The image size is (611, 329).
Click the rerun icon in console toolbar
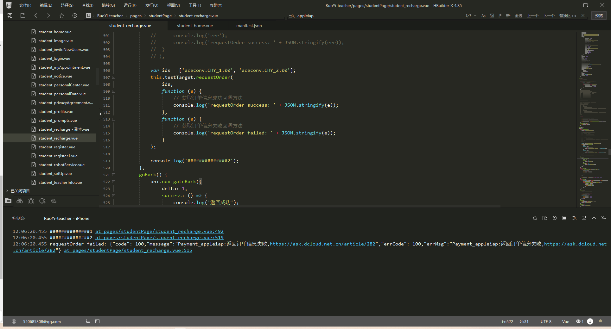[554, 218]
